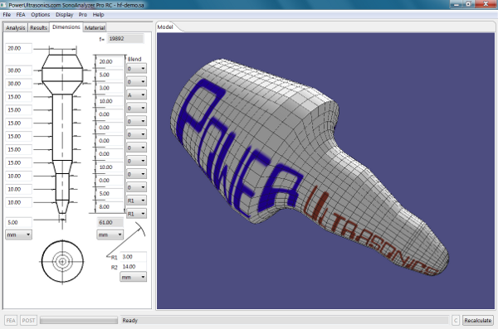Open the first Blend dropdown at top
Viewport: 498px width, 329px height.
[x=136, y=69]
